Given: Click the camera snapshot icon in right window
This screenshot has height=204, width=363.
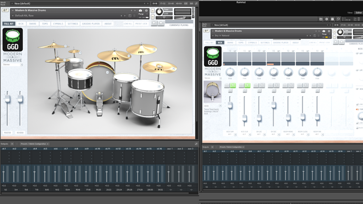Looking at the screenshot, I should tap(324, 31).
